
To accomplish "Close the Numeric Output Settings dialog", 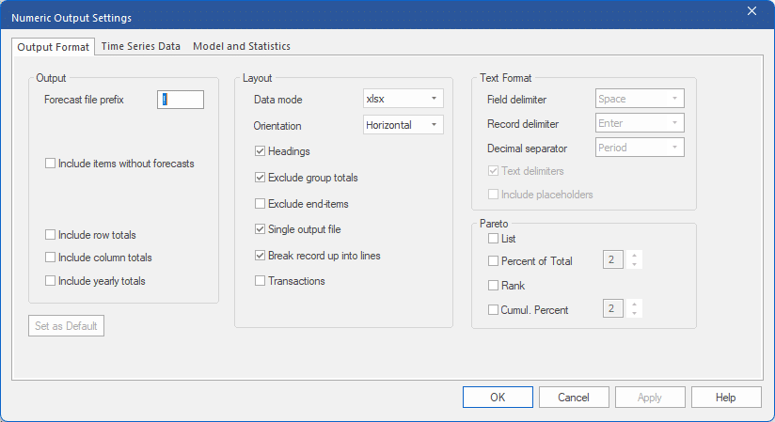I will tap(751, 11).
